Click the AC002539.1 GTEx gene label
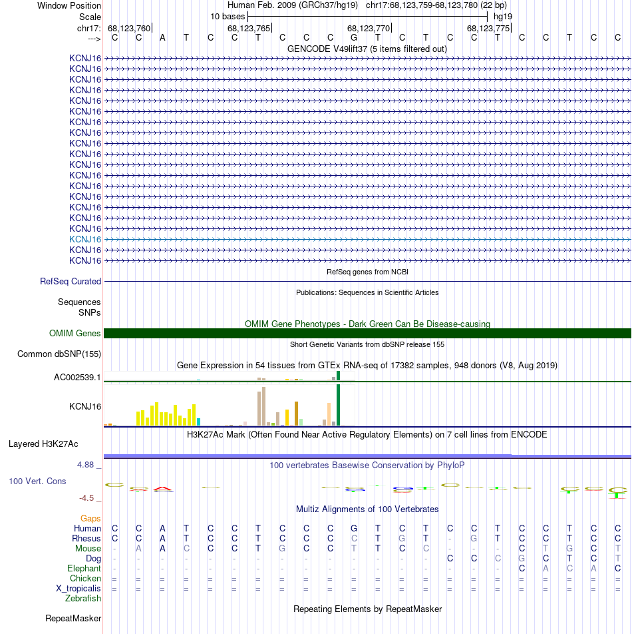 [77, 377]
